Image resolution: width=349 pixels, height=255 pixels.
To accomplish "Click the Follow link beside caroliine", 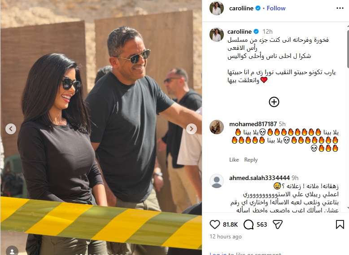I will [276, 8].
